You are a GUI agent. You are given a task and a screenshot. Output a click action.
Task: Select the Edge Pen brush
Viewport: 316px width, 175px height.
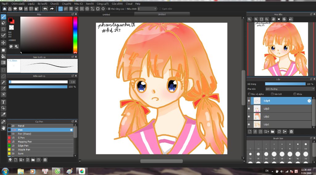(40, 146)
